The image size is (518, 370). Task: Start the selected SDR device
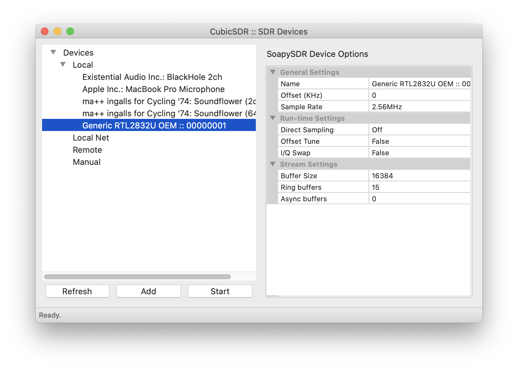(x=220, y=291)
